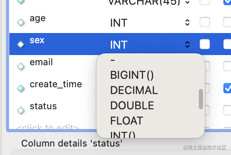The image size is (231, 155).
Task: Expand the VARCHAR(45) datatype chevron
Action: [187, 2]
